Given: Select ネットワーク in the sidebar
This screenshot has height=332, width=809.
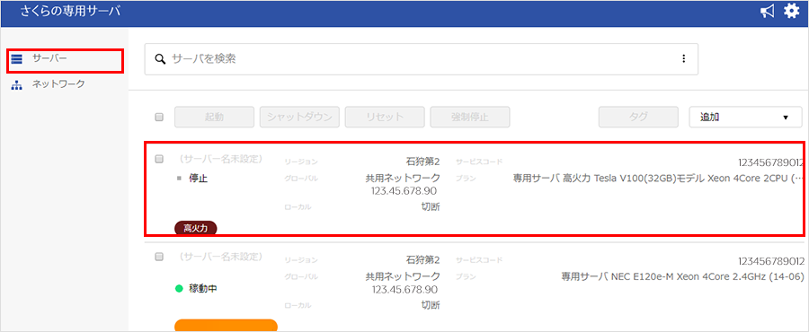Looking at the screenshot, I should 58,84.
